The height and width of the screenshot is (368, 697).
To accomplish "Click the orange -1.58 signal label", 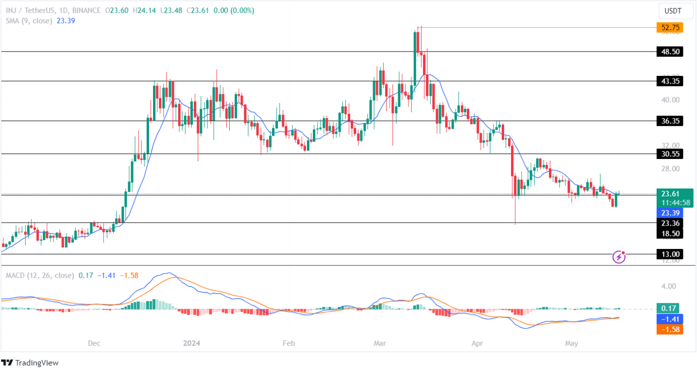I will (670, 329).
